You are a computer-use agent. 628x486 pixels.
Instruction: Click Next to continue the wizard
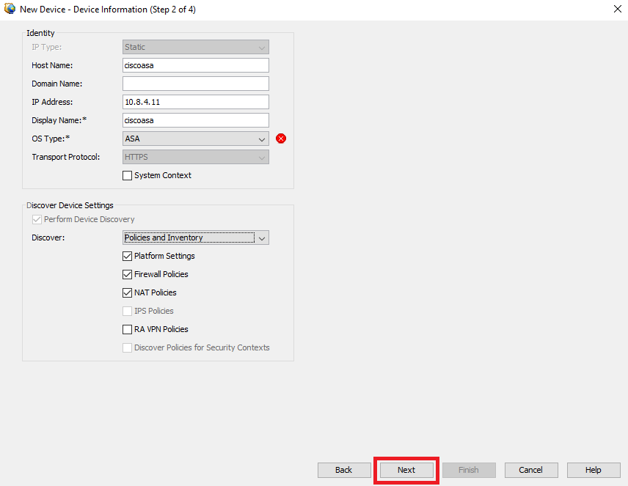406,470
